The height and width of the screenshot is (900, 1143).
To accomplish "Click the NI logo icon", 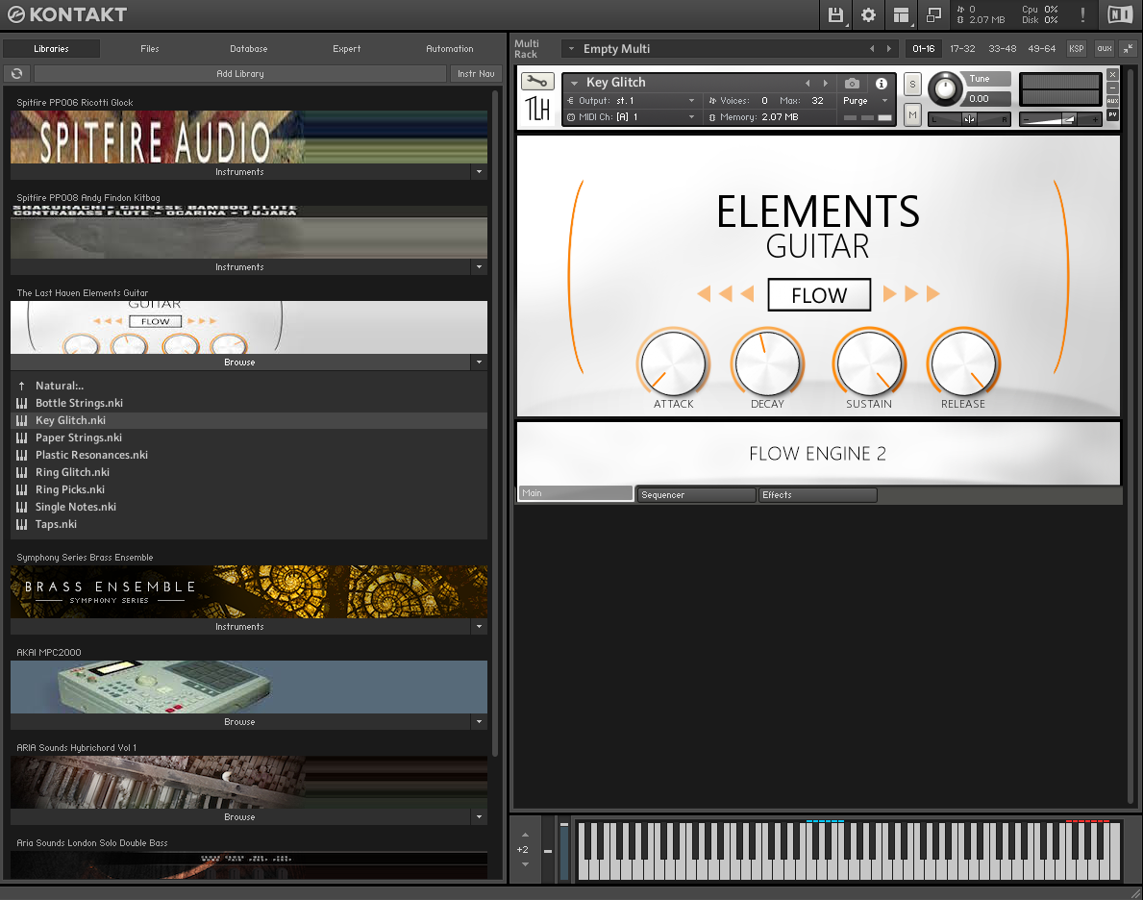I will pyautogui.click(x=1120, y=14).
